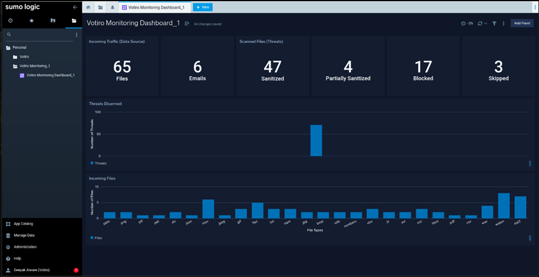Toggle the Files legend item
The height and width of the screenshot is (277, 539).
click(96, 238)
